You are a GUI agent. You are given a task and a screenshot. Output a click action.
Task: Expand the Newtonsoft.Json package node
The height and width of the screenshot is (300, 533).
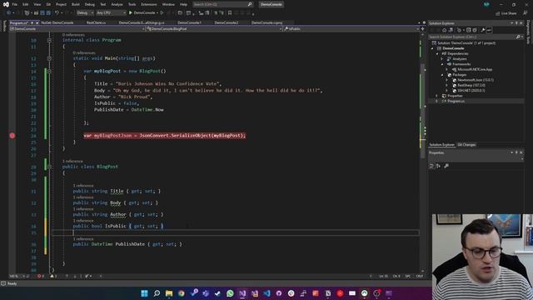coord(447,80)
